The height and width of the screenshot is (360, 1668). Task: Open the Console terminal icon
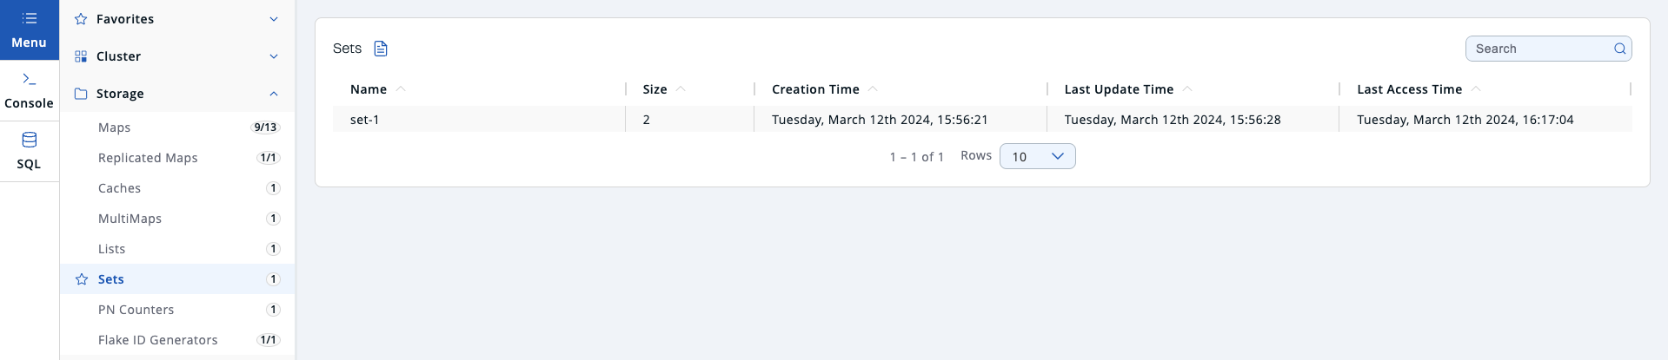(30, 79)
